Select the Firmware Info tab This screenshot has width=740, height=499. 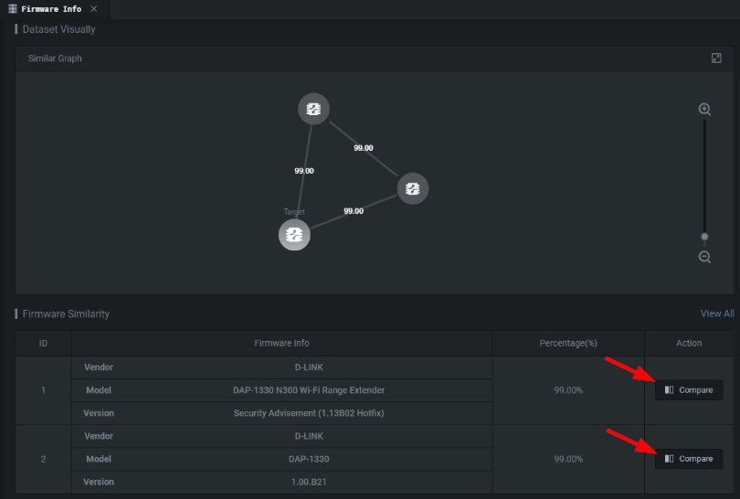[51, 9]
